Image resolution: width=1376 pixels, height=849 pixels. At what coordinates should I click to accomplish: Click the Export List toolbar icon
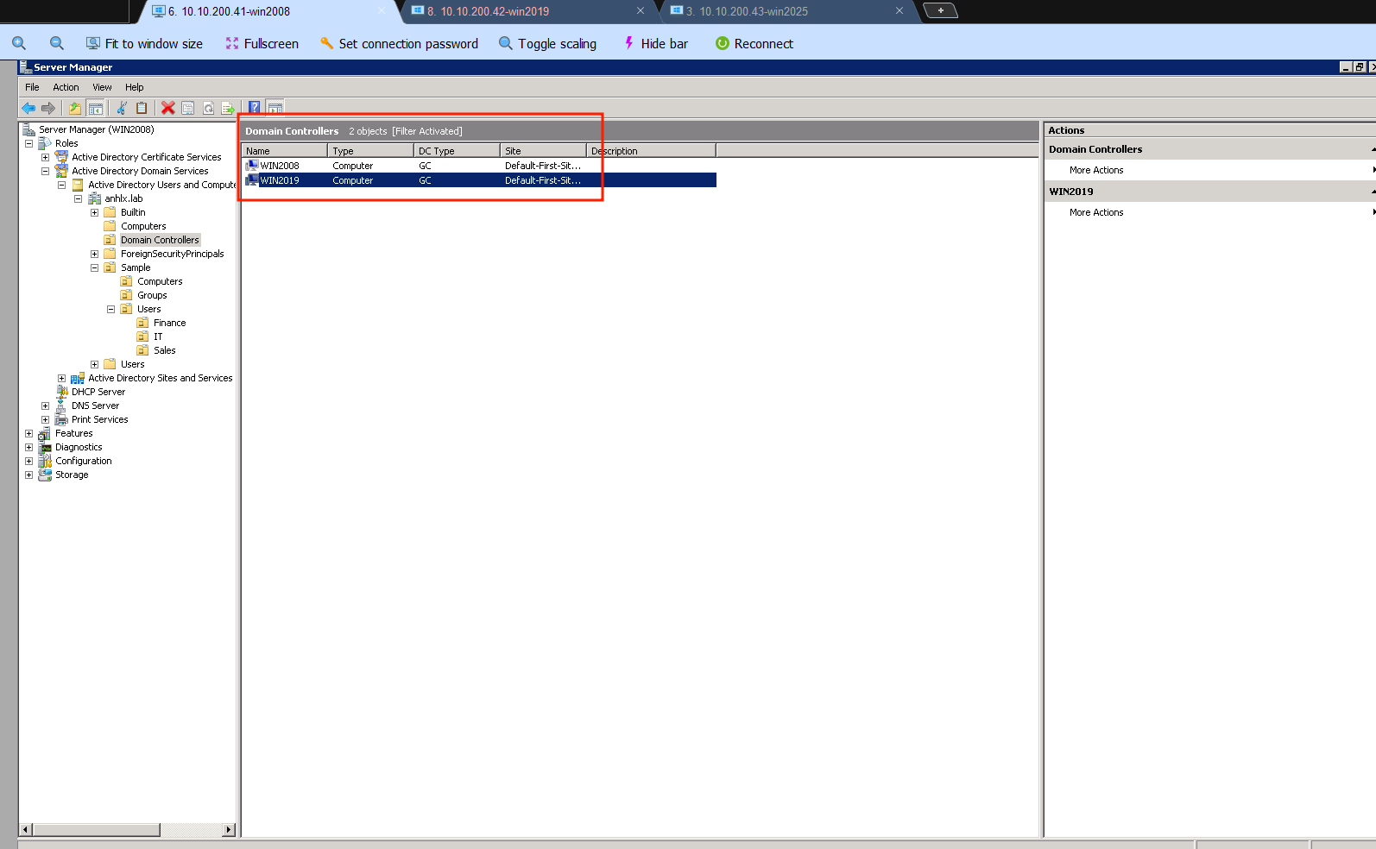pyautogui.click(x=228, y=108)
